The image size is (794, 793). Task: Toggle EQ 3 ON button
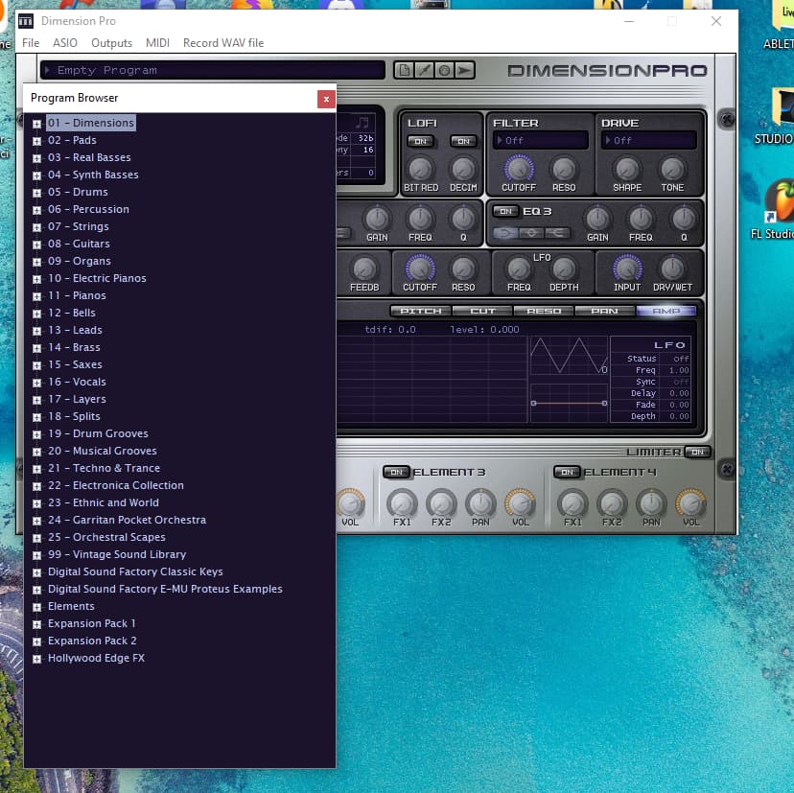pos(505,211)
